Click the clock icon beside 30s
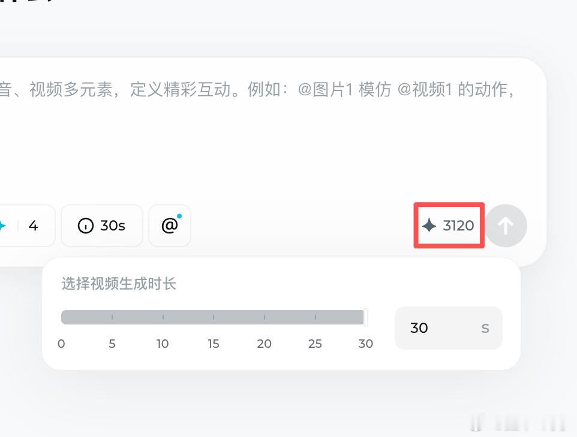The height and width of the screenshot is (437, 577). pyautogui.click(x=86, y=226)
